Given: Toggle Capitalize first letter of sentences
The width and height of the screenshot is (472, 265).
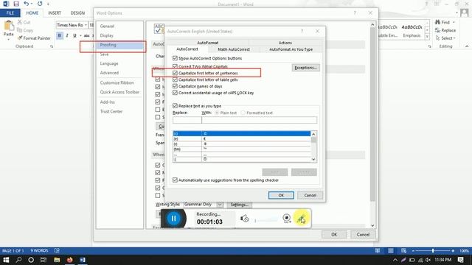Looking at the screenshot, I should (x=176, y=73).
